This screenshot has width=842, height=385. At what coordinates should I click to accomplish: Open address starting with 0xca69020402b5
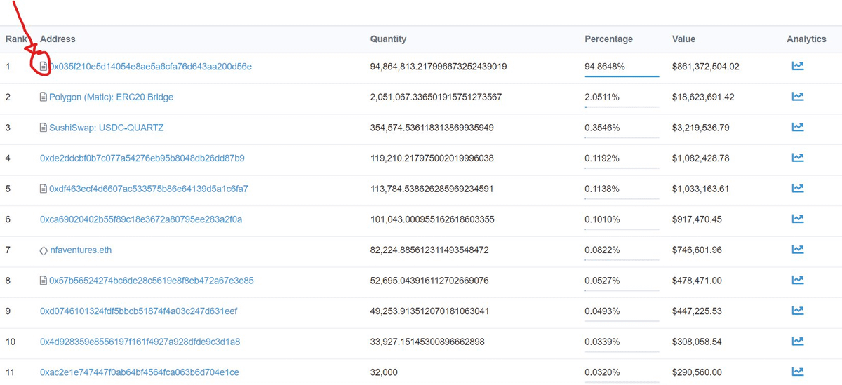(141, 219)
